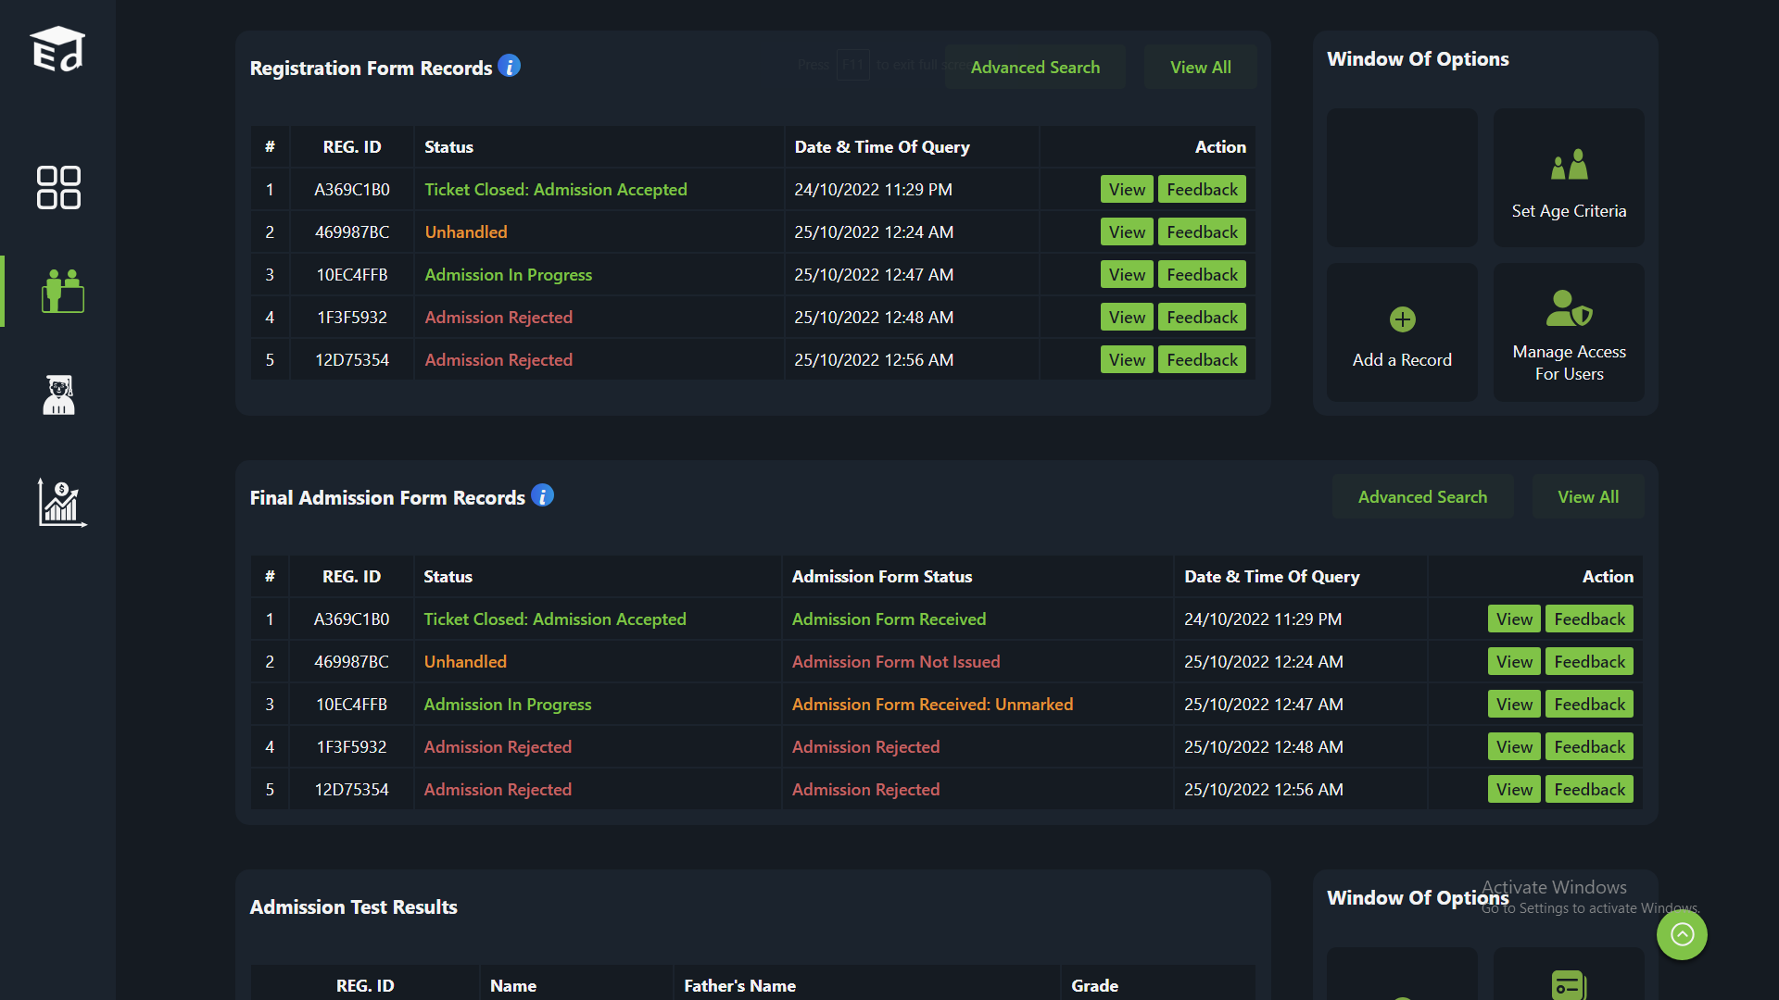Give Feedback for Unhandled record 469987BC in first table
Screen dimensions: 1779x1000
[x=1202, y=232]
